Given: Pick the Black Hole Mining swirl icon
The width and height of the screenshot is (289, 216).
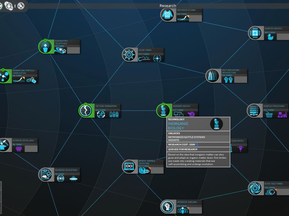Looking at the screenshot, I should click(255, 188).
